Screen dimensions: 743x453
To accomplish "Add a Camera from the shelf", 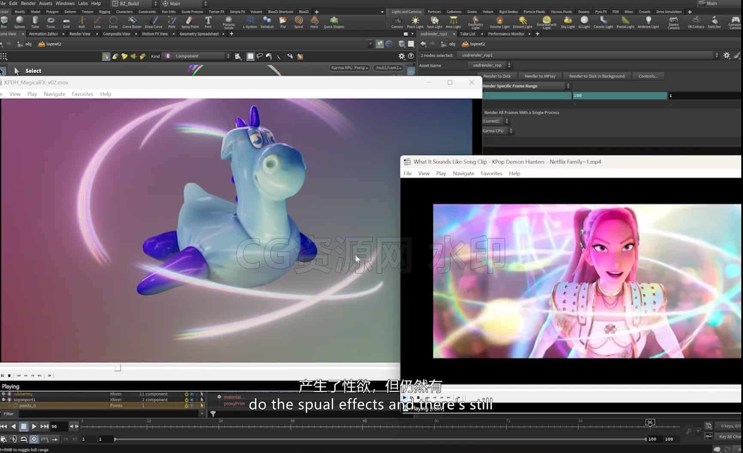I will 397,22.
